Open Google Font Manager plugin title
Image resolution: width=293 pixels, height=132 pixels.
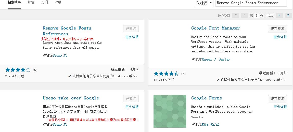pyautogui.click(x=215, y=28)
